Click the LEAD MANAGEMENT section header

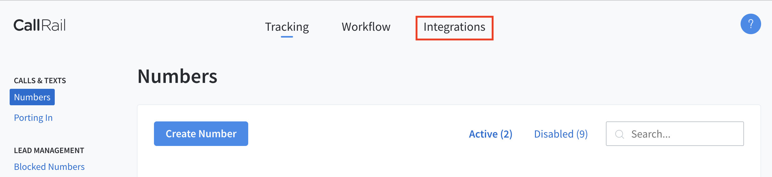(x=49, y=151)
